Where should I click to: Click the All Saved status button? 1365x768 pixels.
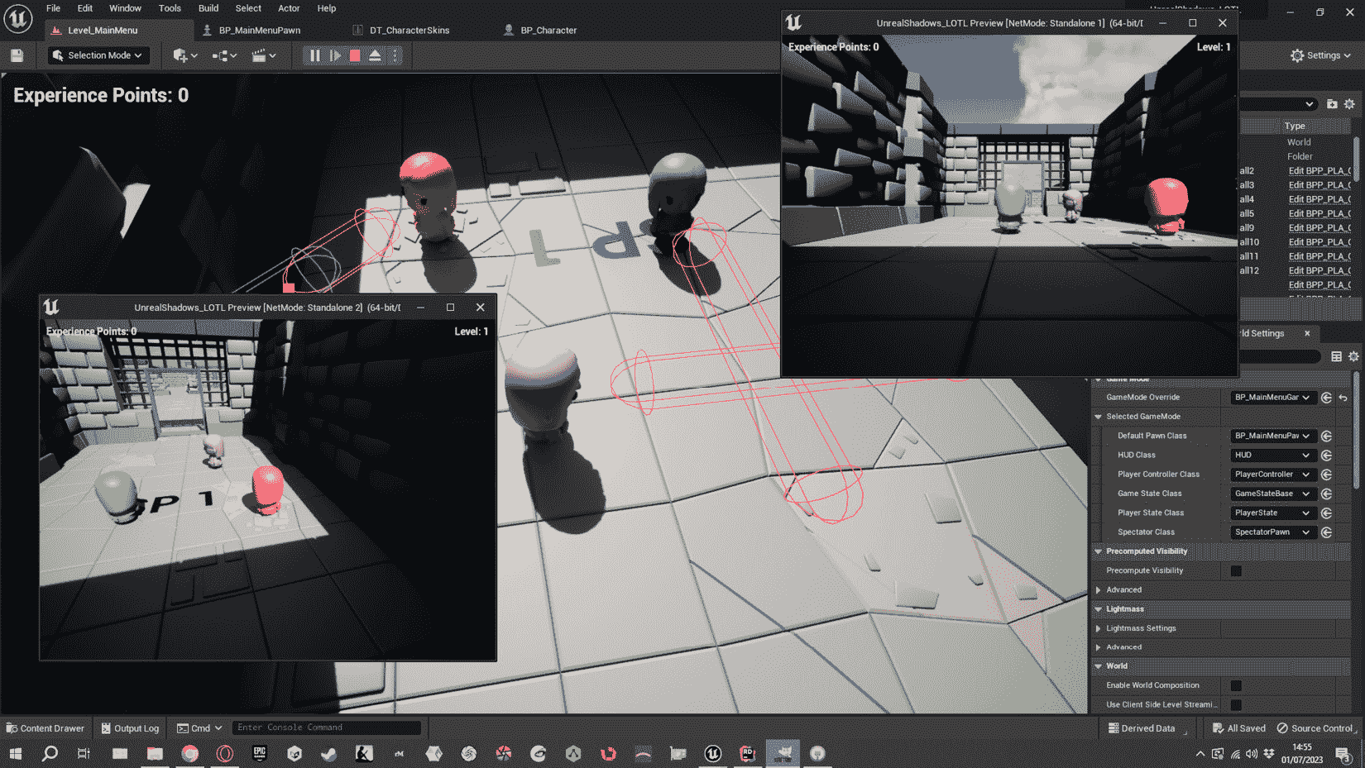pyautogui.click(x=1238, y=728)
